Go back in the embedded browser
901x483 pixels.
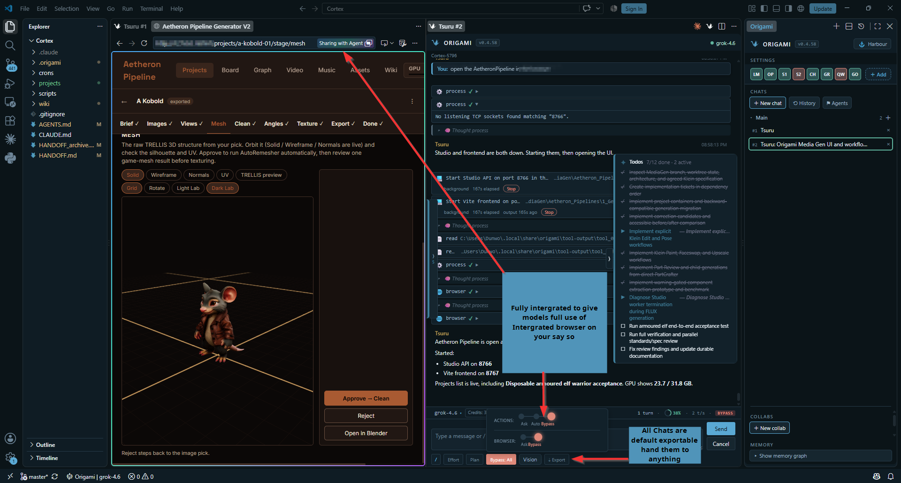[120, 43]
